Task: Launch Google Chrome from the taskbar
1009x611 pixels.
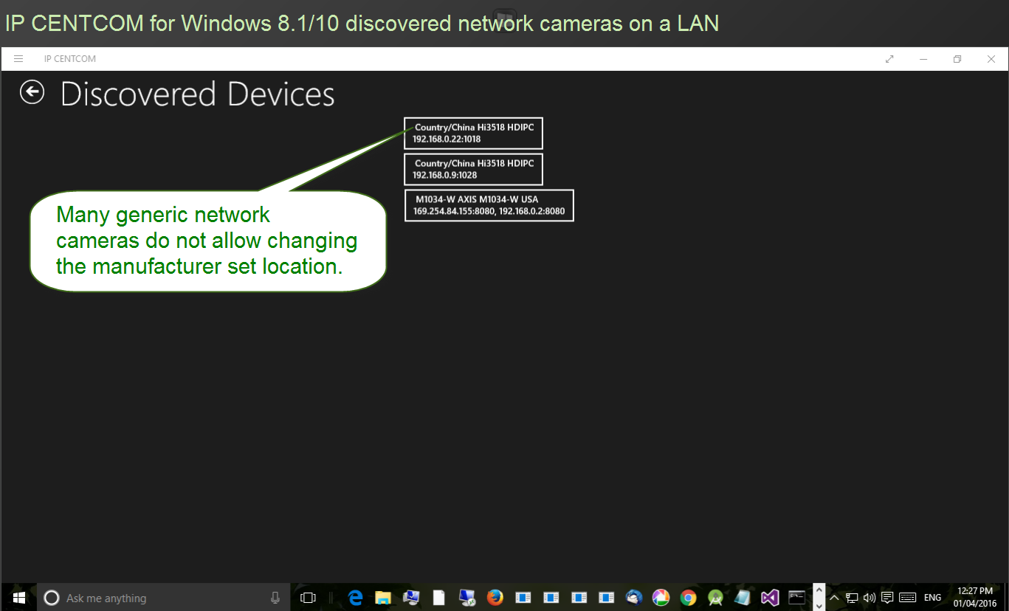Action: 688,598
